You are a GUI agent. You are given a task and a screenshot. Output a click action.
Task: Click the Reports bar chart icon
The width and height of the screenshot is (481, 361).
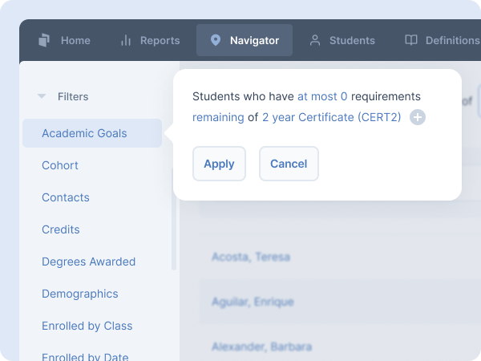(x=126, y=40)
